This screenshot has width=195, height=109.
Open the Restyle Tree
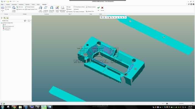pos(90,11)
